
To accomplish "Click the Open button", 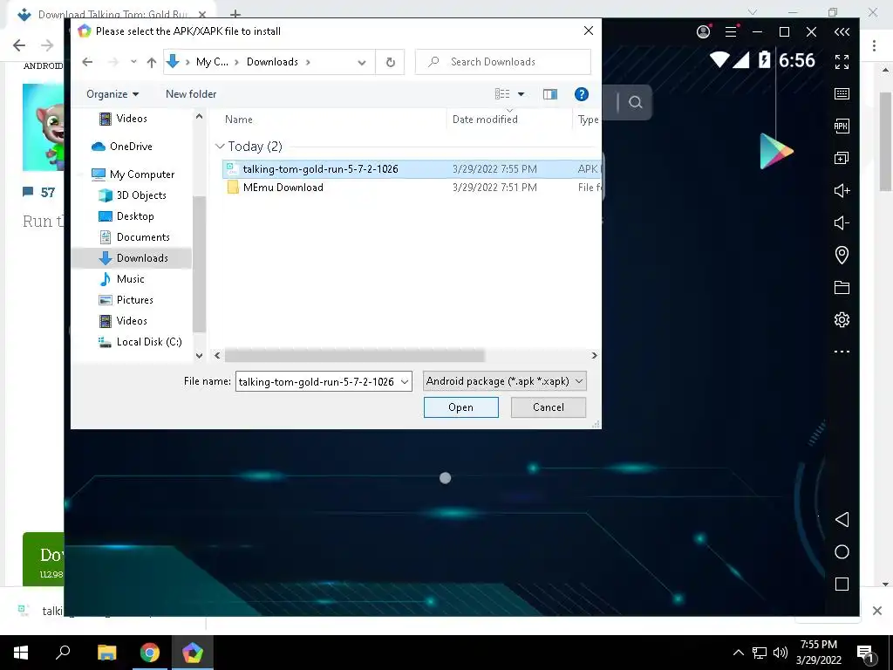I will (x=460, y=407).
